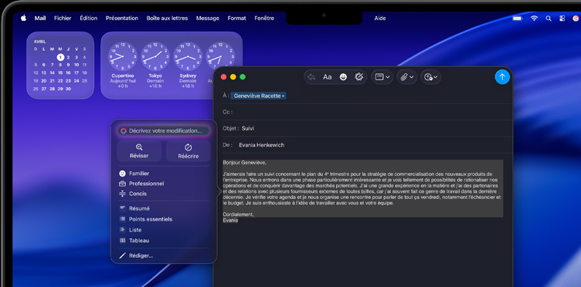Click the Décrivez votre modification field
The height and width of the screenshot is (287, 581).
pyautogui.click(x=164, y=131)
